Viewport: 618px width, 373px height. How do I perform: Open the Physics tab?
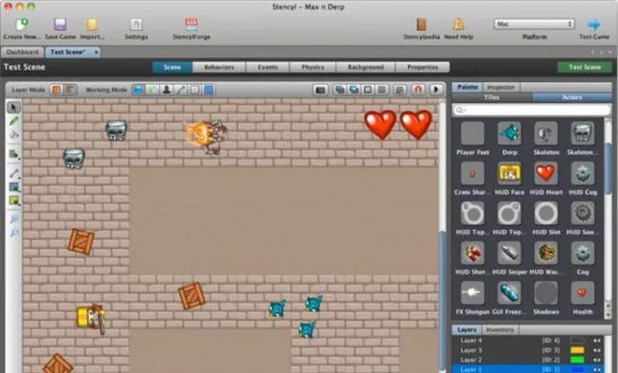click(313, 67)
